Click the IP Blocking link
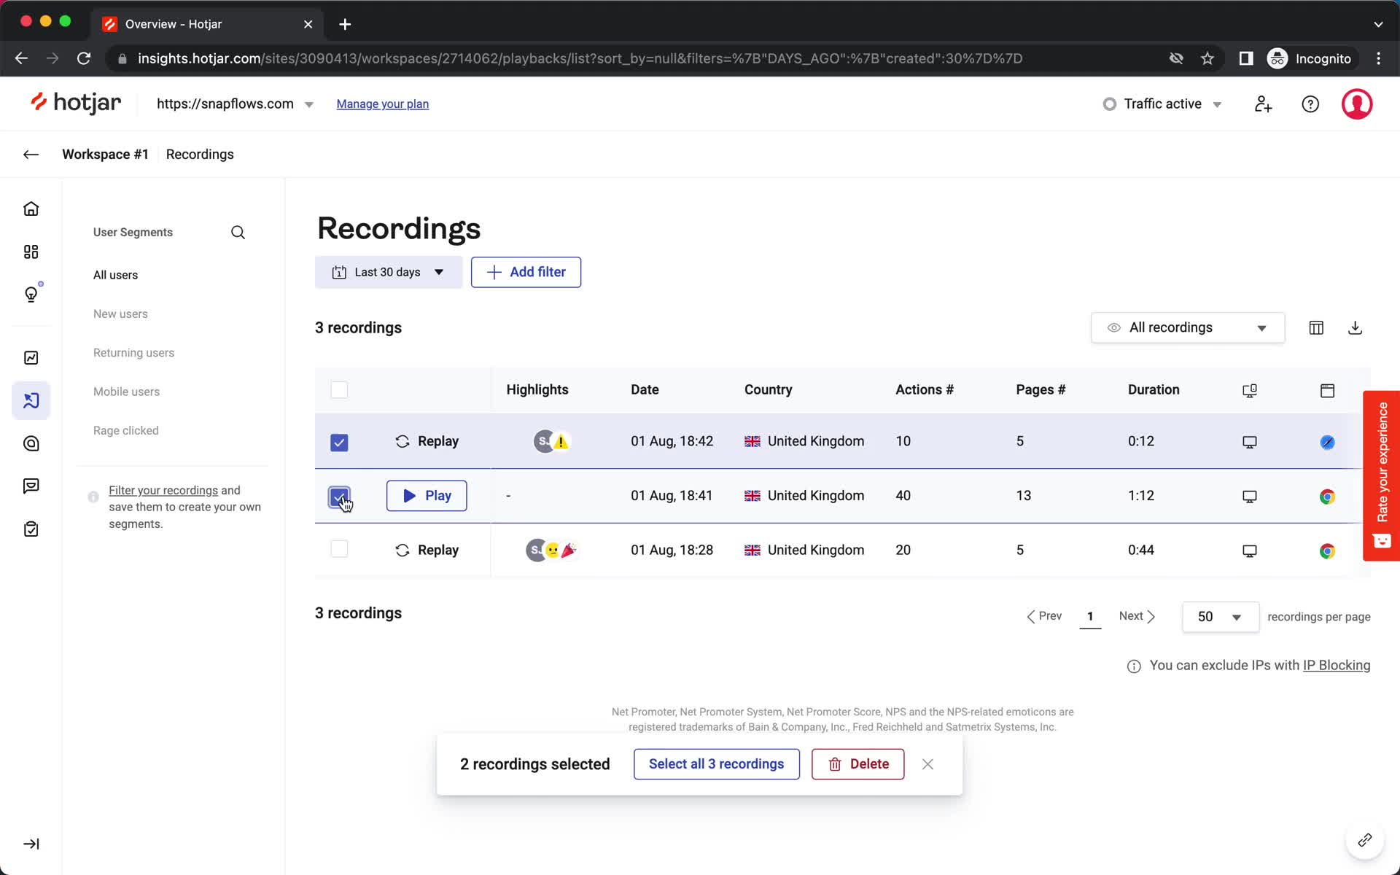This screenshot has height=875, width=1400. tap(1337, 665)
